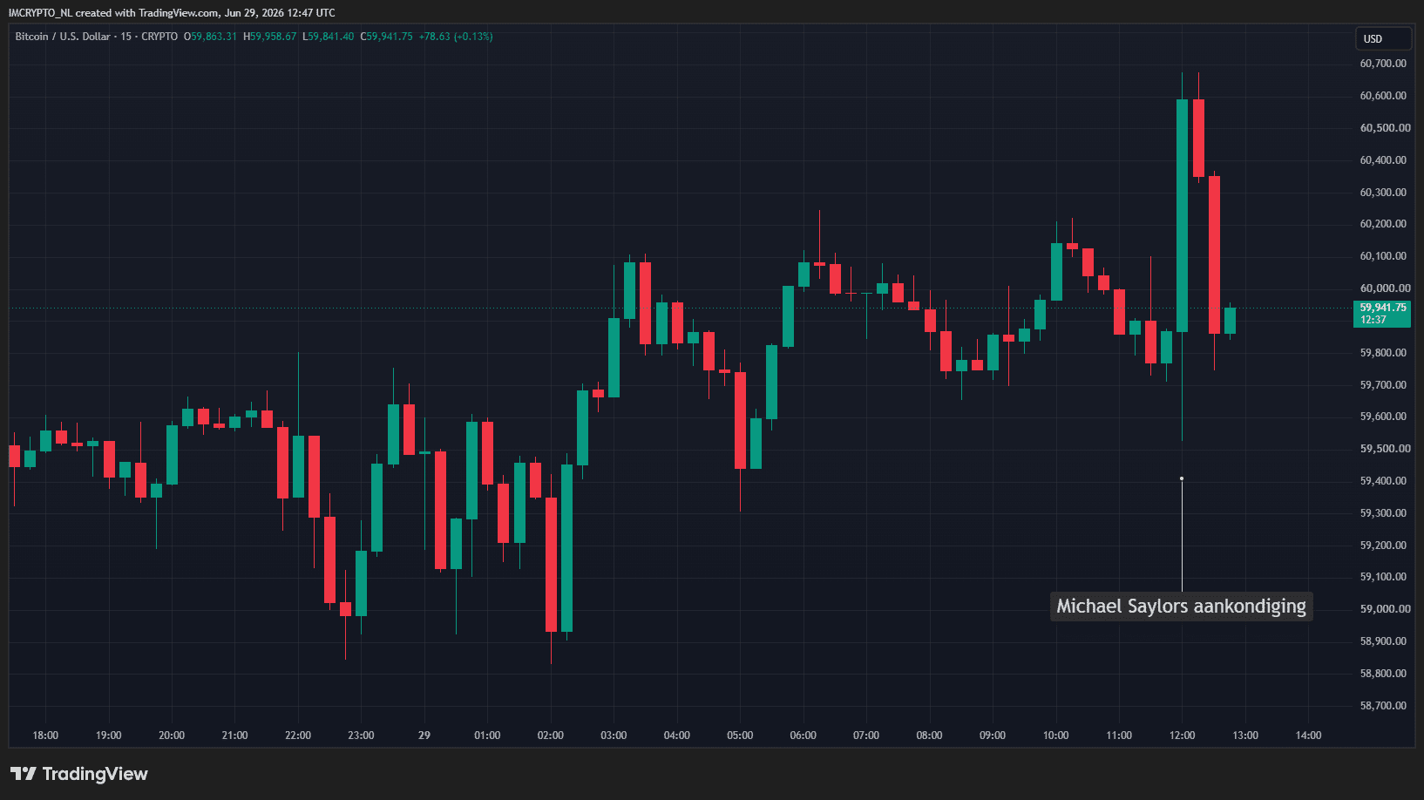The image size is (1424, 800).
Task: Click the 01:00 time axis label
Action: 487,736
